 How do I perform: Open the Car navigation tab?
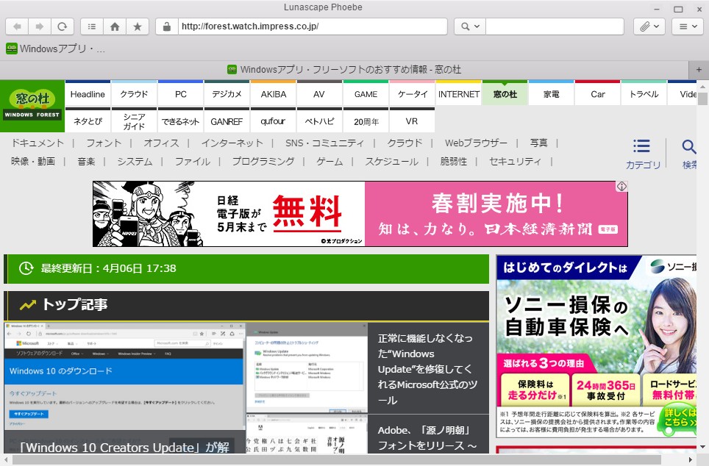pyautogui.click(x=597, y=94)
